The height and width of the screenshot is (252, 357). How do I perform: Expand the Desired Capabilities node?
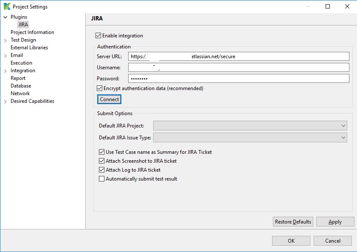5,101
